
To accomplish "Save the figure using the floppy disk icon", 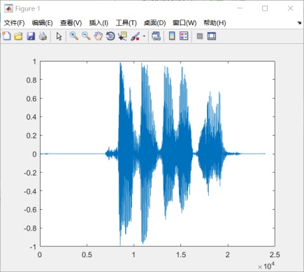I will tap(31, 36).
